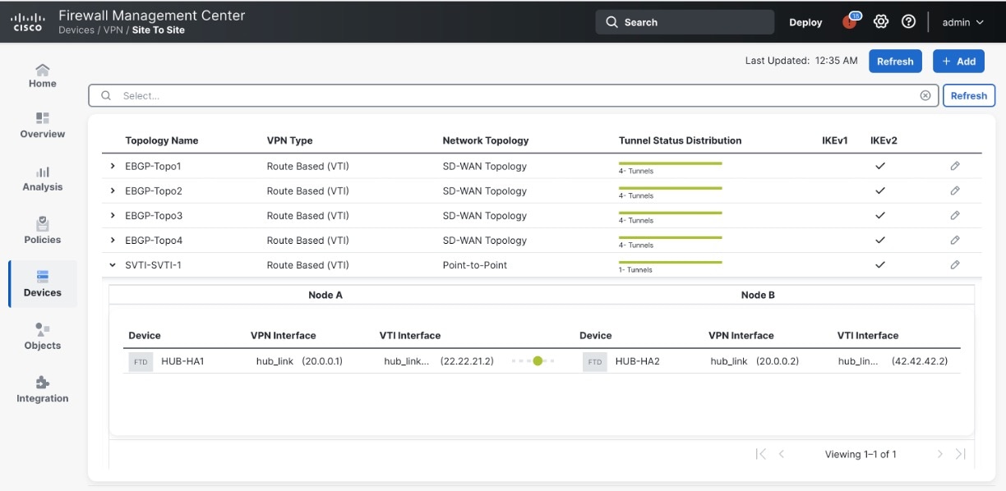1006x491 pixels.
Task: Expand the EBGP-Topo4 row
Action: tap(113, 240)
